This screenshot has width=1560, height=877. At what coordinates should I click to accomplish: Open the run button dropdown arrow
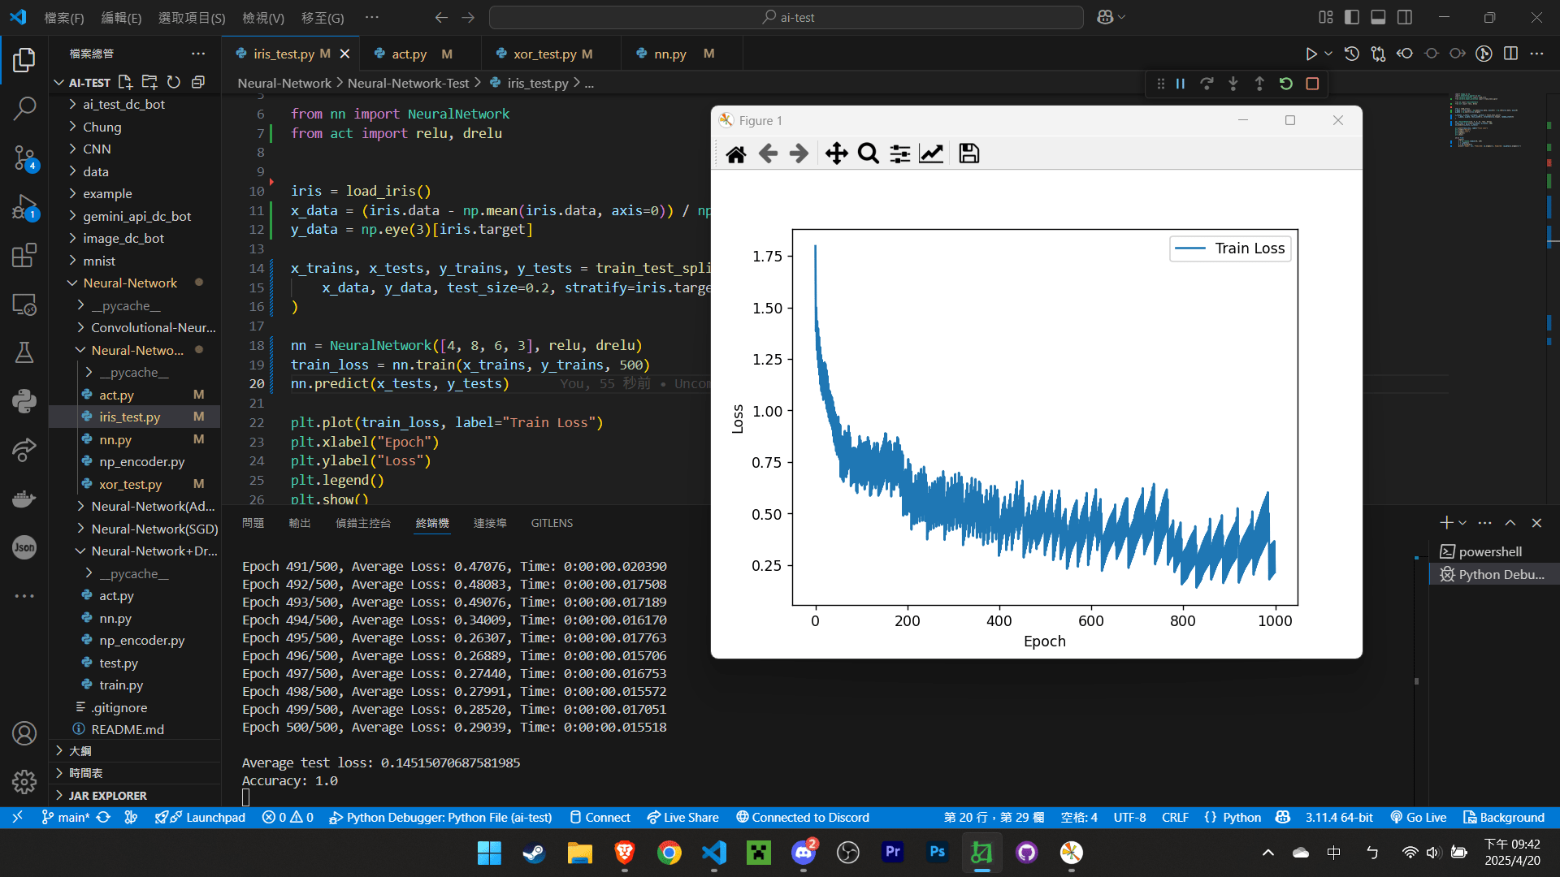point(1328,54)
